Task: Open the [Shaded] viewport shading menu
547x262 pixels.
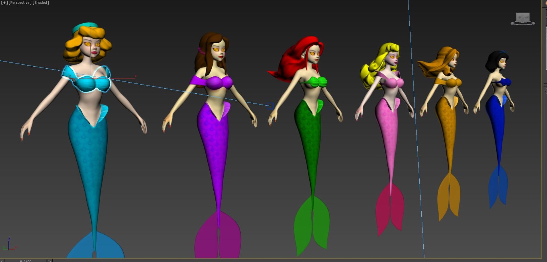Action: 41,3
